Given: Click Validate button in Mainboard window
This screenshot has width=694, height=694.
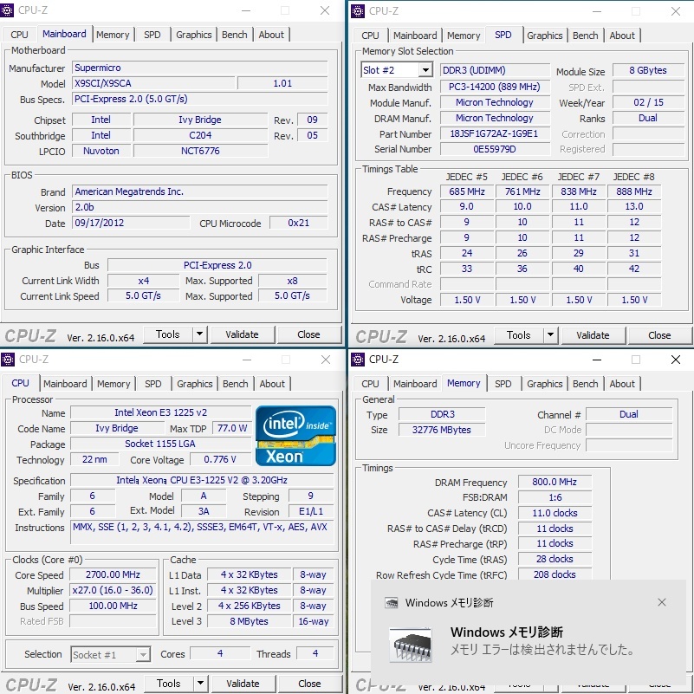Looking at the screenshot, I should [242, 334].
